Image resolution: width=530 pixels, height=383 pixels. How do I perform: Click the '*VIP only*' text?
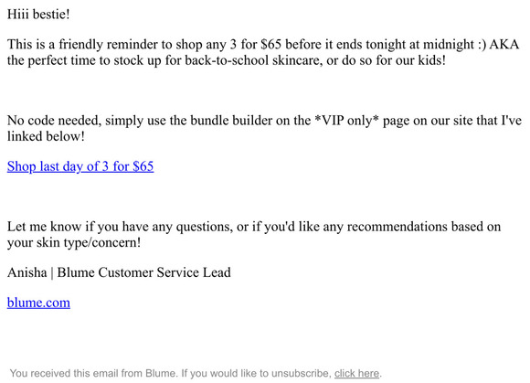(x=346, y=121)
